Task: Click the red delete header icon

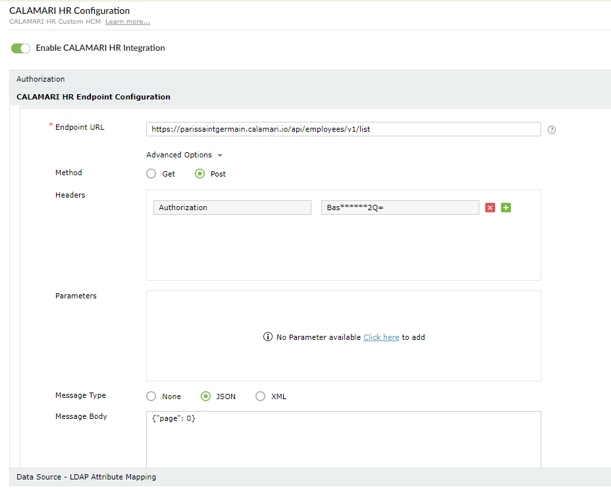Action: [x=490, y=207]
